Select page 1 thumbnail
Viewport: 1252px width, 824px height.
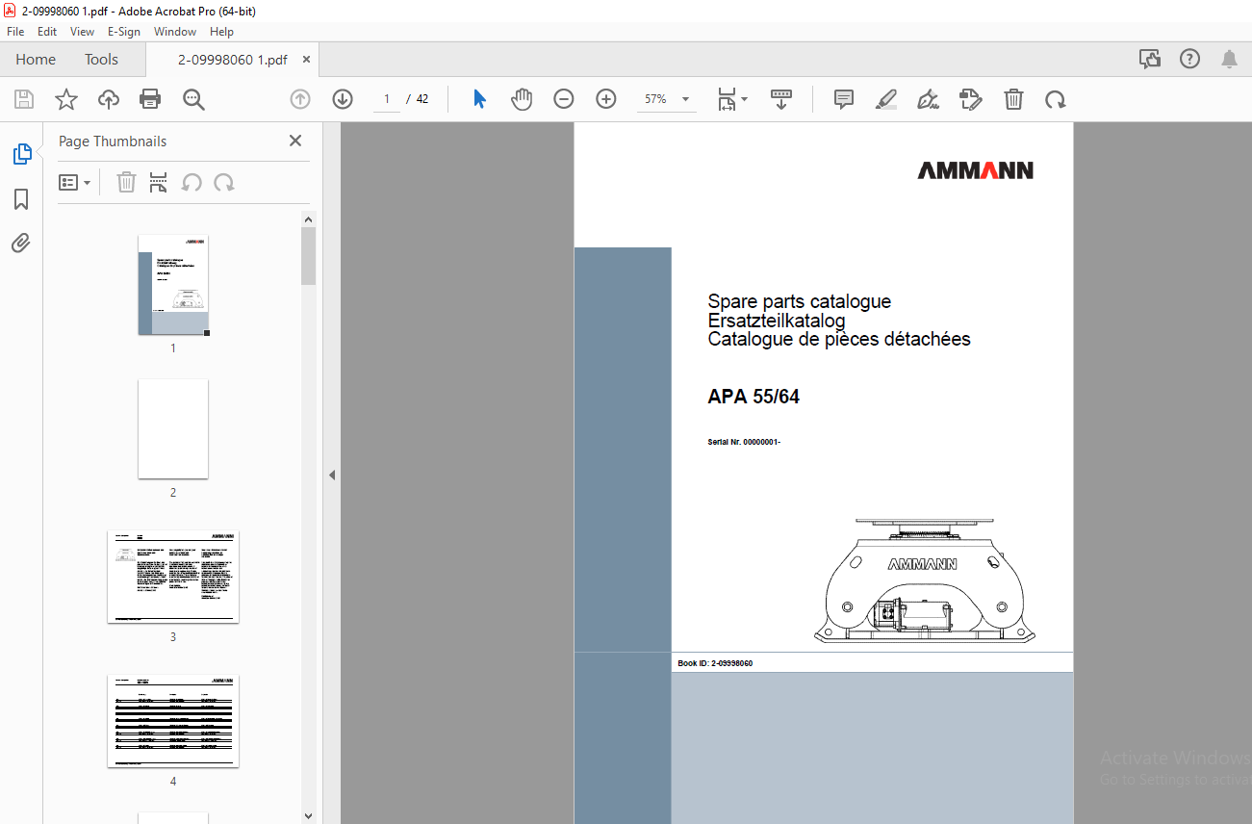point(173,285)
